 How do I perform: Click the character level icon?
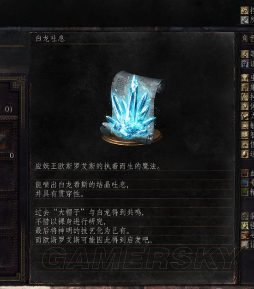pos(245,54)
